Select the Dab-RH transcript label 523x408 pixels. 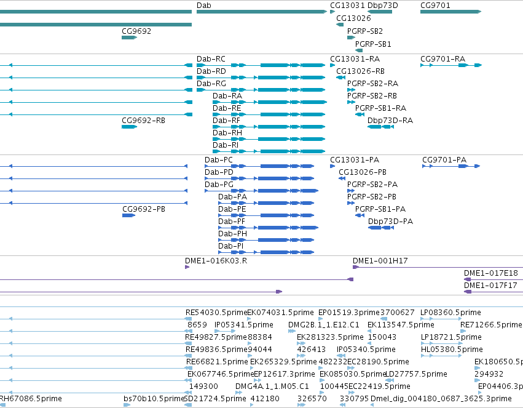coord(227,133)
